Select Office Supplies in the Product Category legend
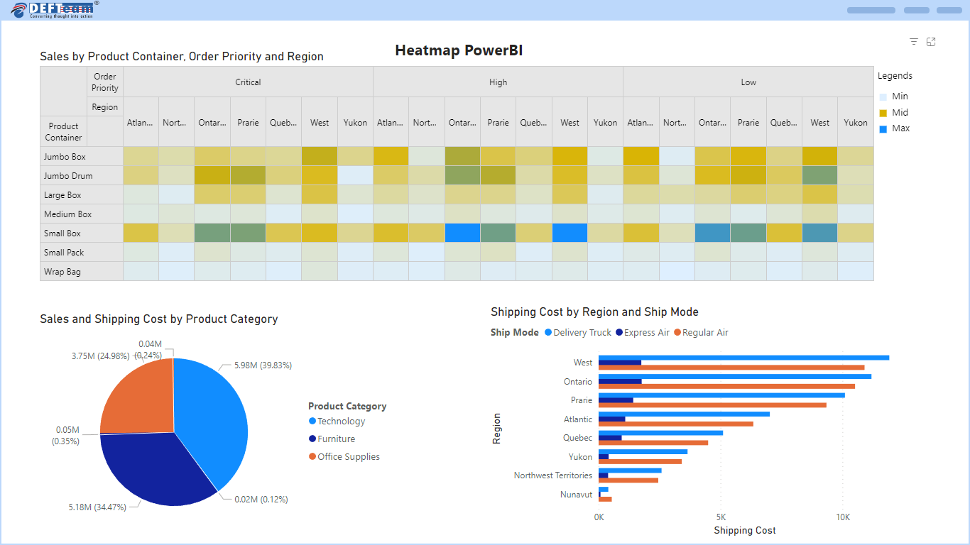The height and width of the screenshot is (545, 970). (x=344, y=457)
